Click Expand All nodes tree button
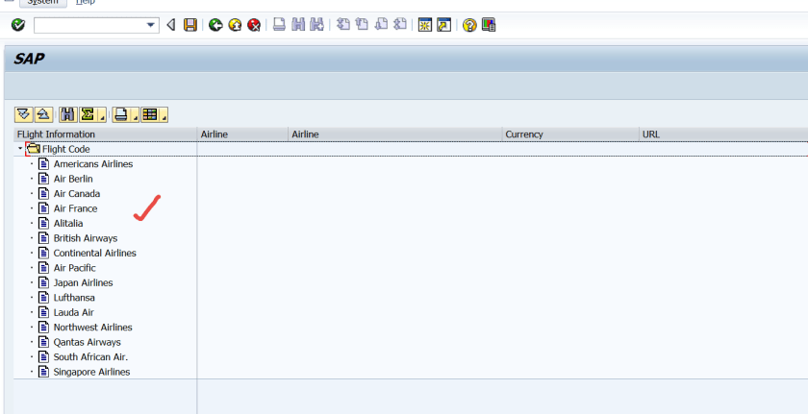 [x=24, y=114]
